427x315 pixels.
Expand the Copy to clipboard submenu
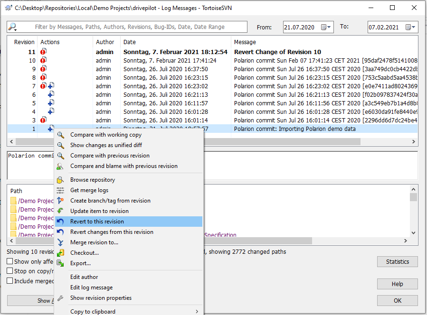(197, 311)
